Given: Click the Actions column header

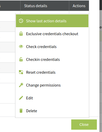Looking at the screenshot, I should click(x=79, y=6).
